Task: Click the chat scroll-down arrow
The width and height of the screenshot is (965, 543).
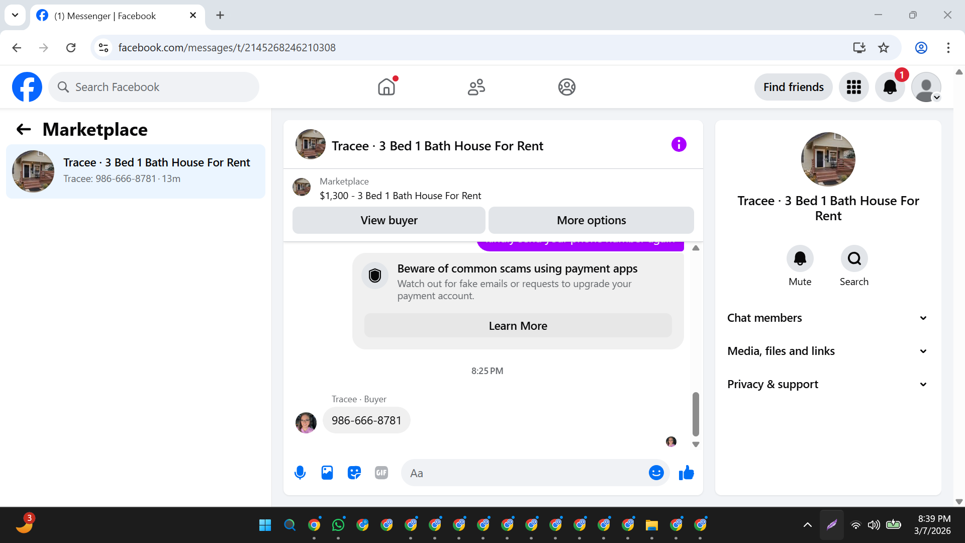Action: pos(696,444)
